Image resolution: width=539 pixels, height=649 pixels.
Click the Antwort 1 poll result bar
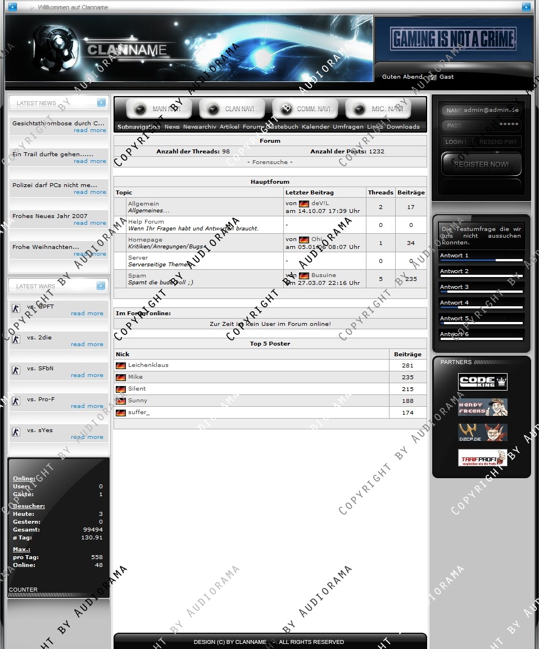pyautogui.click(x=481, y=260)
